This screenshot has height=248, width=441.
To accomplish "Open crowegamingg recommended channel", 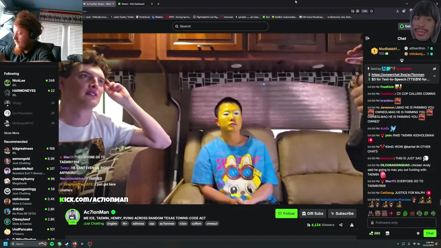I will (29, 191).
